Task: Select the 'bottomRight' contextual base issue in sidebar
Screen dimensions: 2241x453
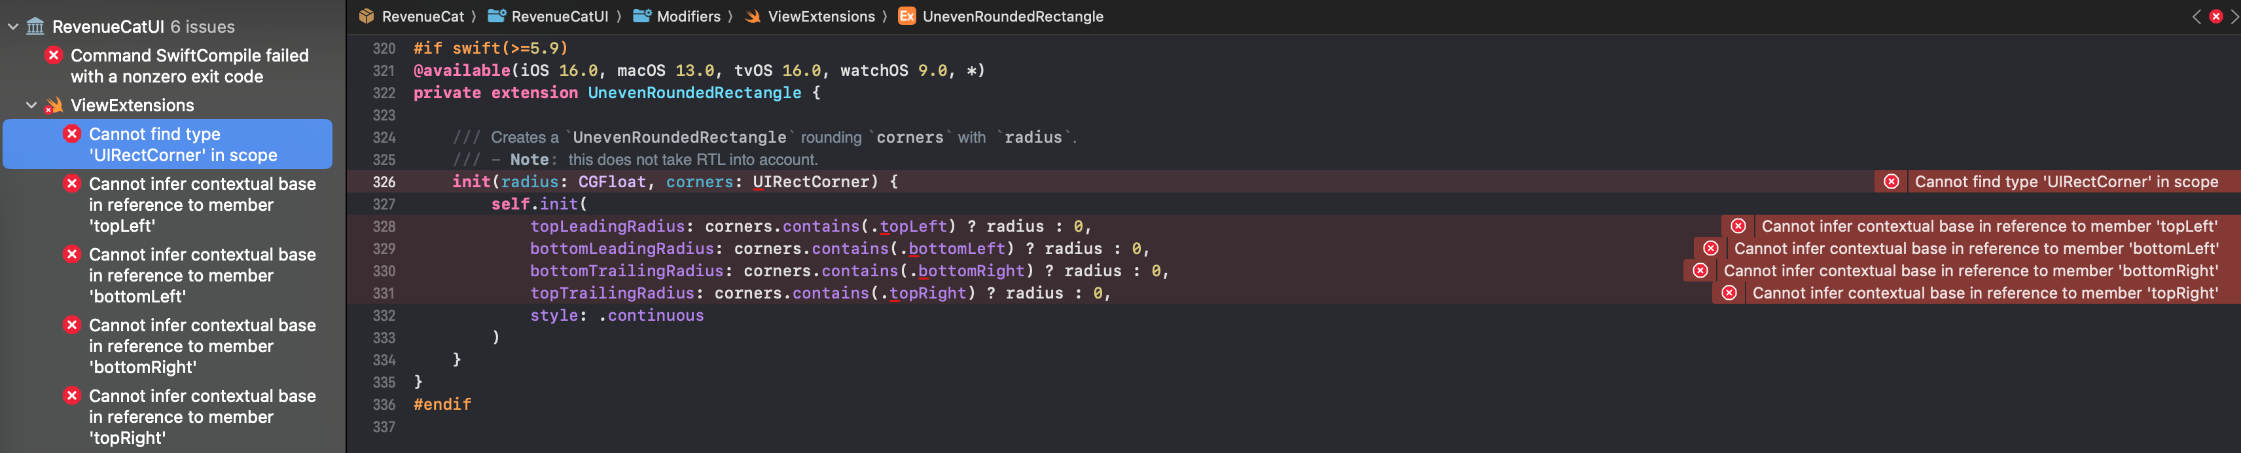Action: coord(202,346)
